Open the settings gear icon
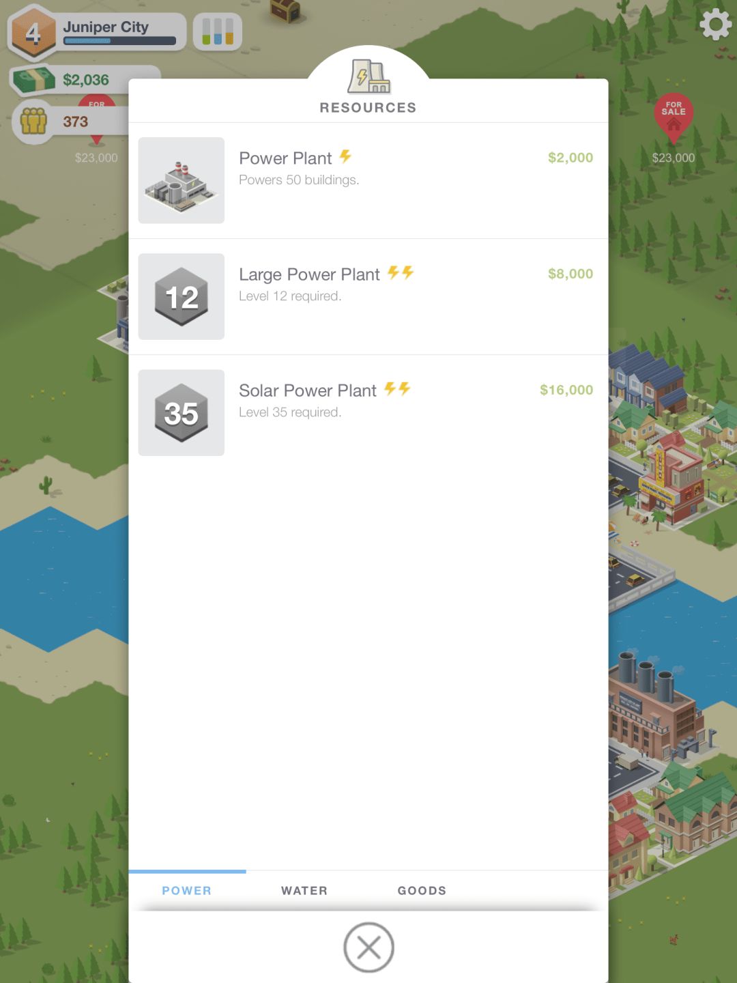Screen dimensions: 737x983 [x=715, y=25]
